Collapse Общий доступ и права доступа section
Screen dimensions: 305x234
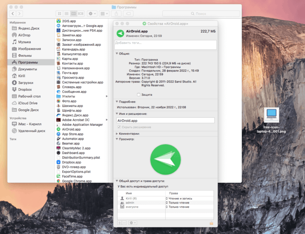tap(117, 181)
